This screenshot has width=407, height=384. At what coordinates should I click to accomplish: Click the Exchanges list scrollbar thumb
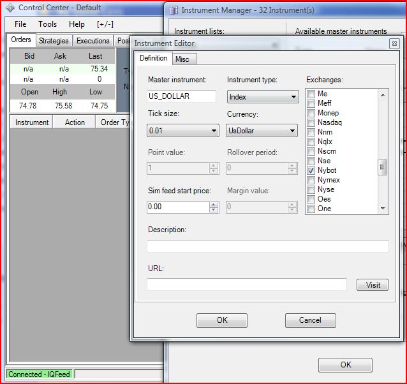[x=382, y=167]
